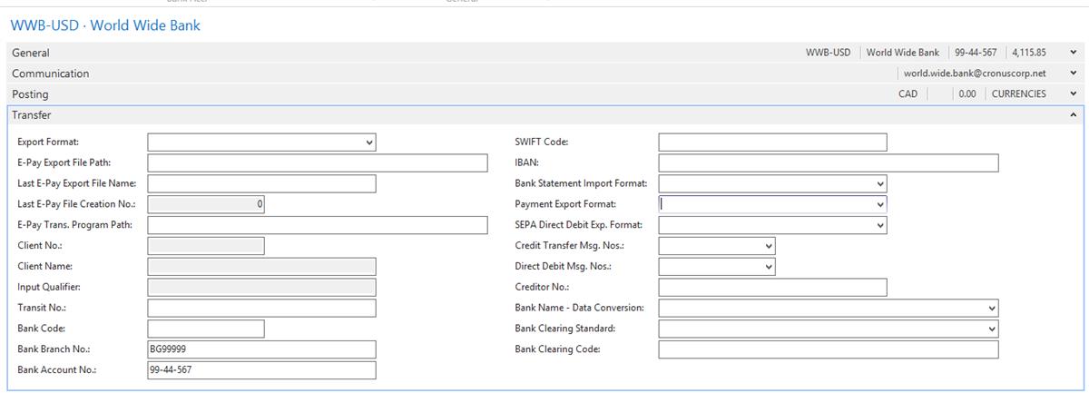The height and width of the screenshot is (393, 1089).
Task: Click the World Wide Bank summary value in General header
Action: coord(902,53)
